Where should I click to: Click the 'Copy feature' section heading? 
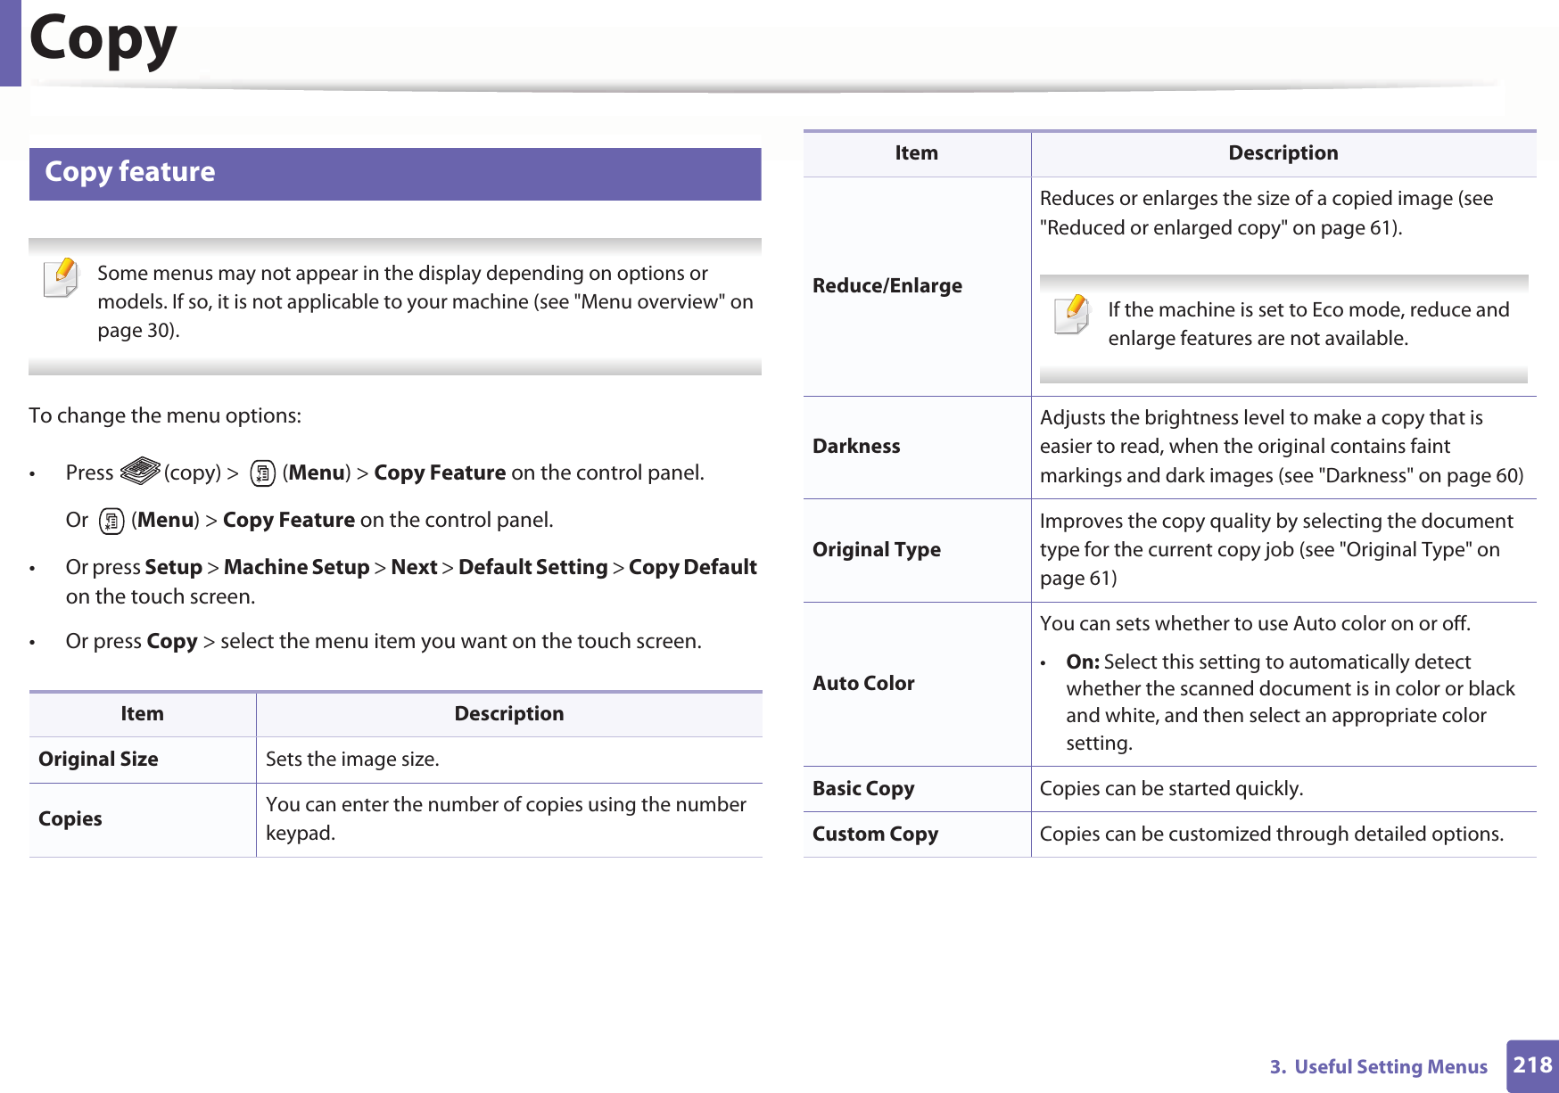(x=130, y=171)
